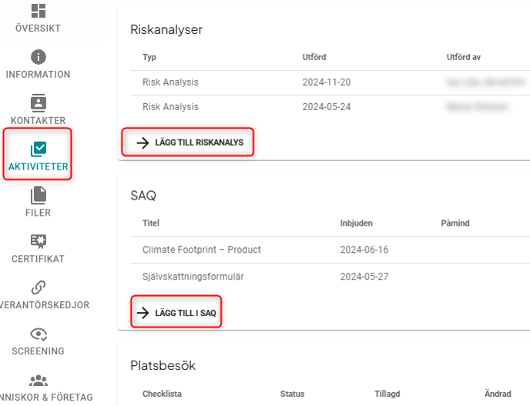Open the Filer document icon
The image size is (530, 406).
38,196
